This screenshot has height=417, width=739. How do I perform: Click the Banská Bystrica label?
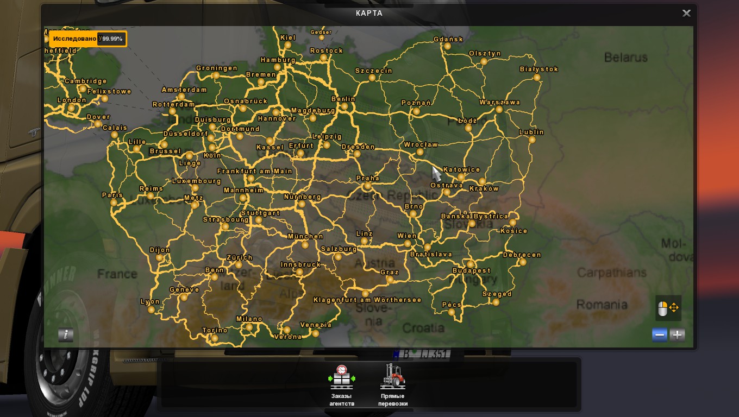pos(474,216)
